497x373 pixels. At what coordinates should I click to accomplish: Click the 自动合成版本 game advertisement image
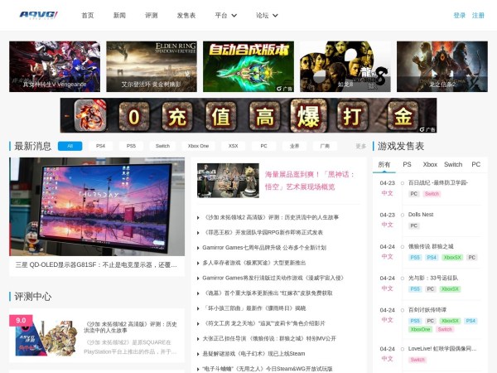pyautogui.click(x=248, y=66)
